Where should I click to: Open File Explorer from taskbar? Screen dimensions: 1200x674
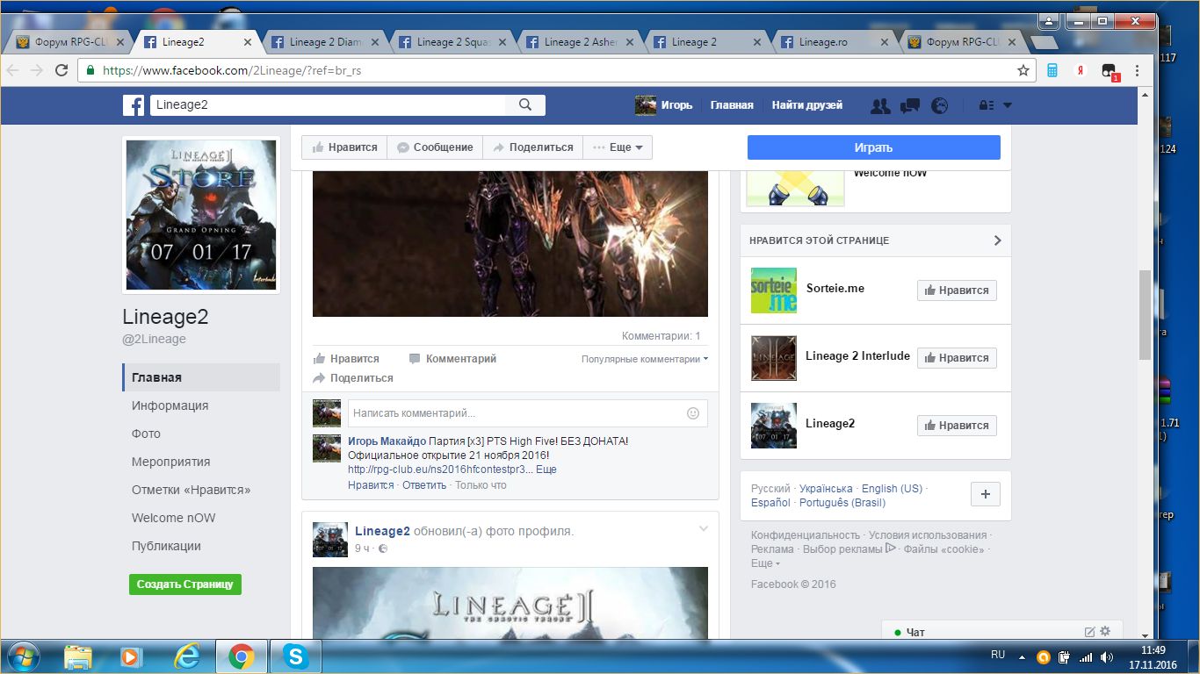(x=78, y=656)
